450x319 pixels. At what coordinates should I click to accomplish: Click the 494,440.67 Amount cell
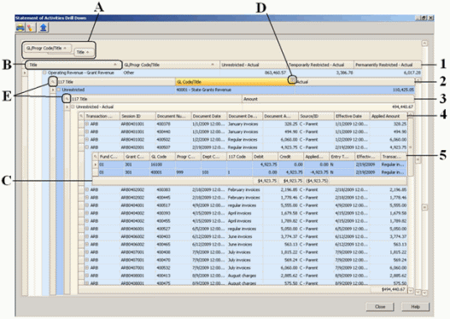click(329, 107)
